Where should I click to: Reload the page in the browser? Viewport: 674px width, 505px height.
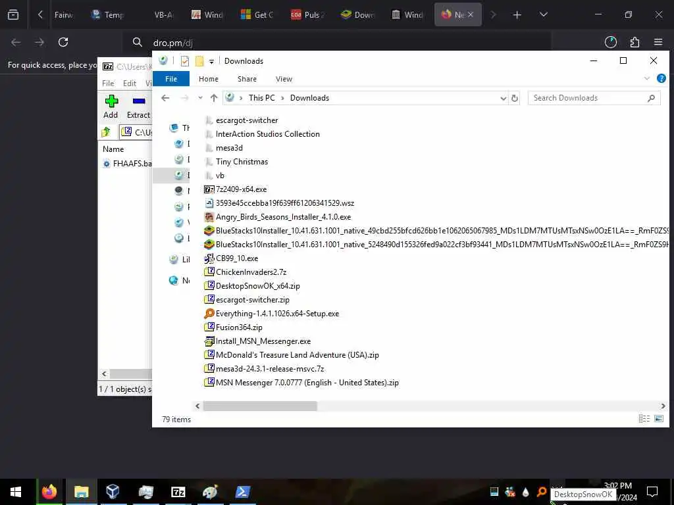[63, 42]
